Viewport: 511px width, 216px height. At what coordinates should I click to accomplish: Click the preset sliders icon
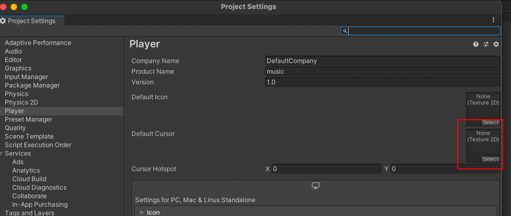(486, 44)
